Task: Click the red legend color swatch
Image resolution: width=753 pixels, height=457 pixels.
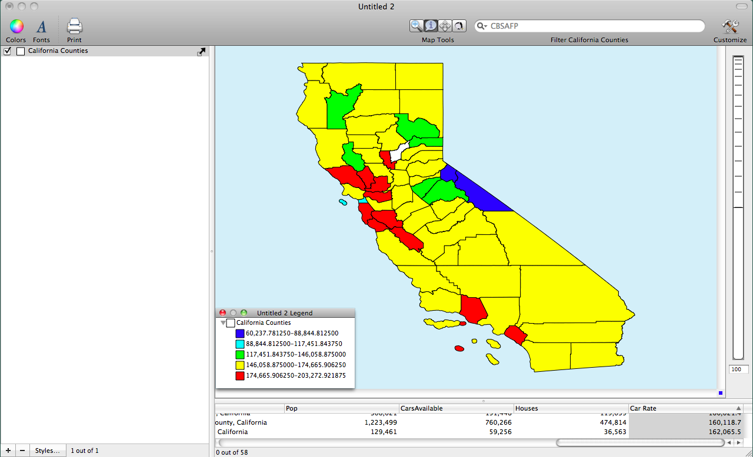Action: click(239, 376)
